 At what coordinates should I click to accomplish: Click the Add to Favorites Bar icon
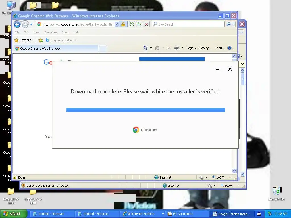41,40
